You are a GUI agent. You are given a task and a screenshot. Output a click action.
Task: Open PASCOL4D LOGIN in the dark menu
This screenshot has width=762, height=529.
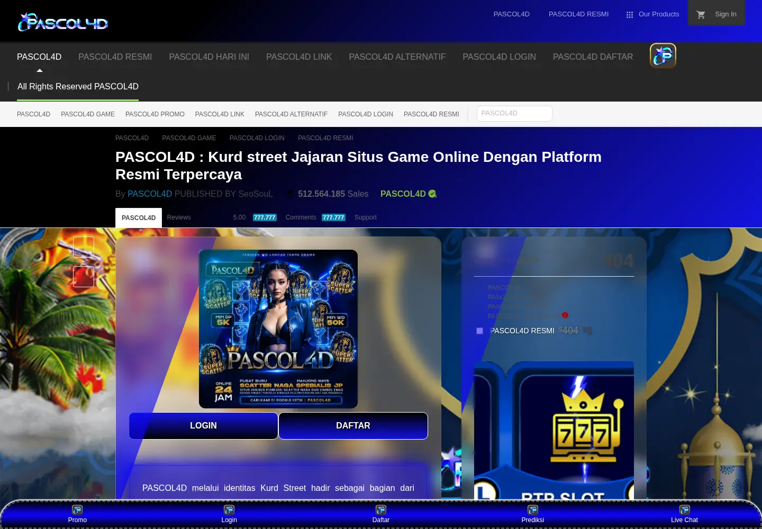pyautogui.click(x=500, y=57)
